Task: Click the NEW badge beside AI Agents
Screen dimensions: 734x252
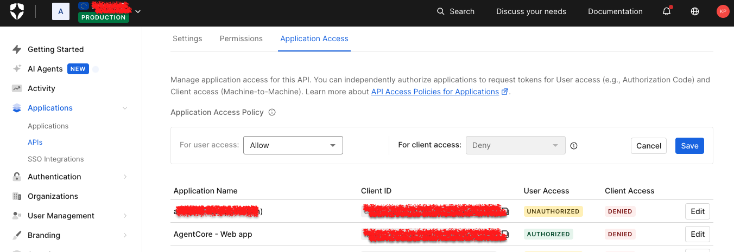Action: pyautogui.click(x=78, y=69)
